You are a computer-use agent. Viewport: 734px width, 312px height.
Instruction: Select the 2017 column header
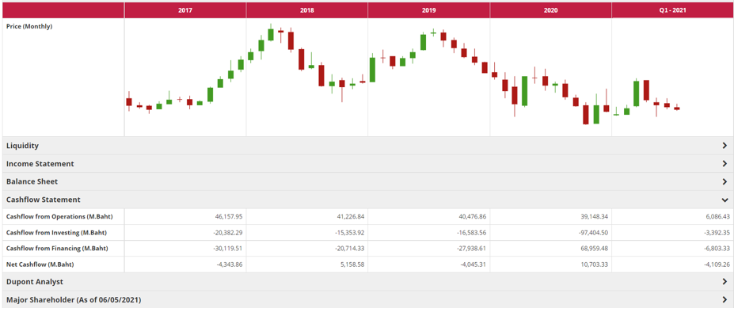(x=185, y=10)
